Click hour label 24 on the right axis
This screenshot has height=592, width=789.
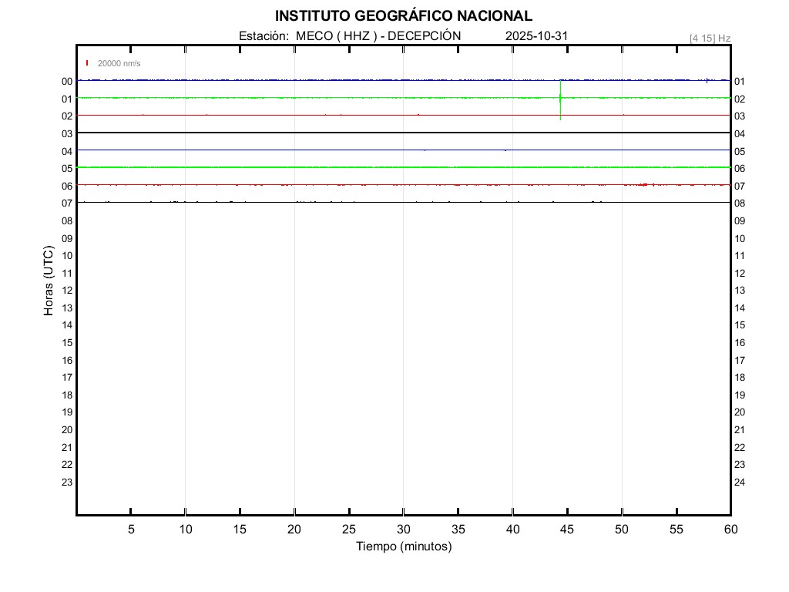coord(740,482)
